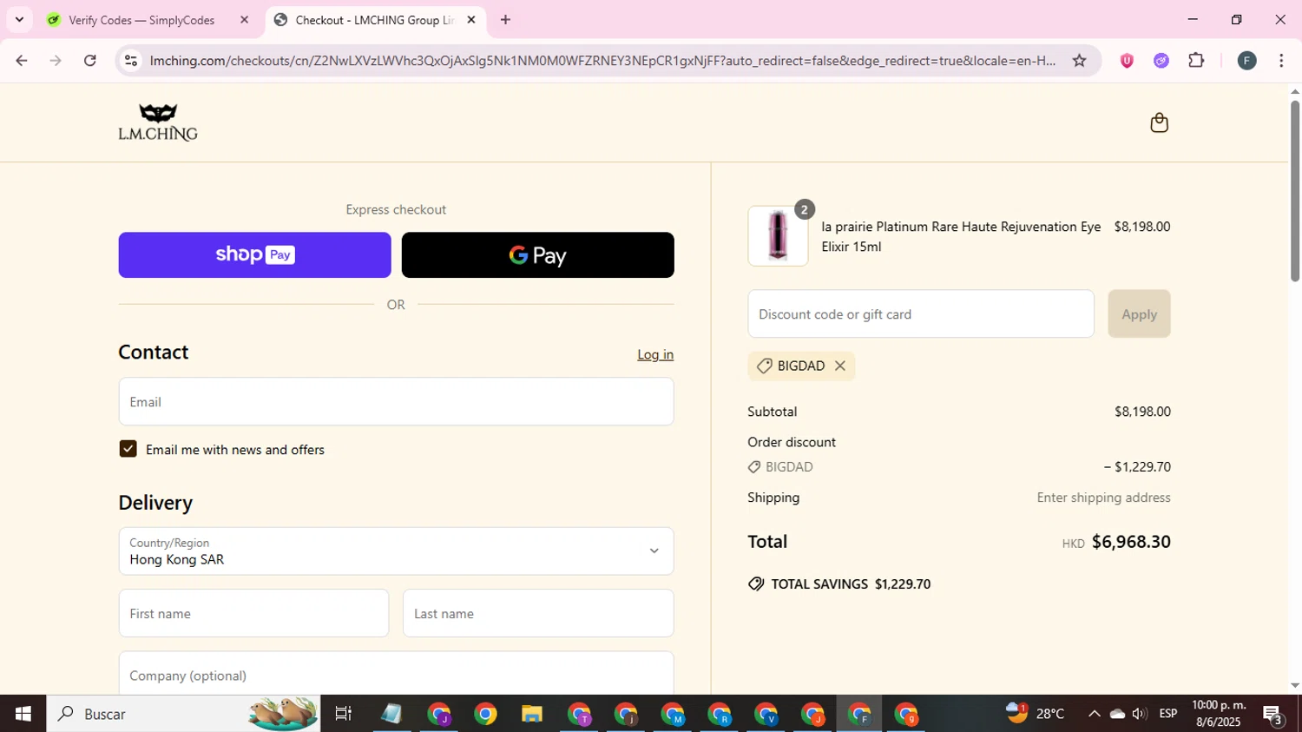Viewport: 1302px width, 732px height.
Task: Open File Explorer from the taskbar
Action: click(531, 714)
